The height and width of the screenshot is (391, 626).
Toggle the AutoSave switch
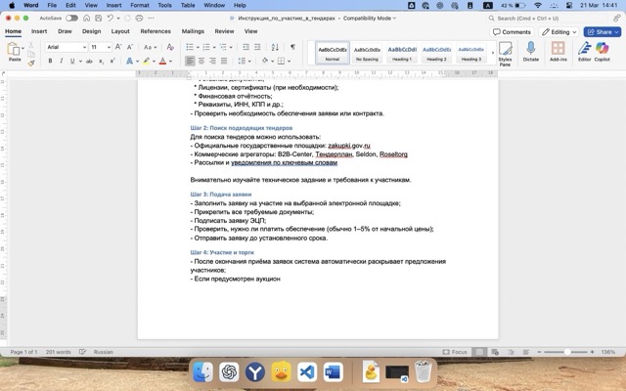pyautogui.click(x=71, y=18)
